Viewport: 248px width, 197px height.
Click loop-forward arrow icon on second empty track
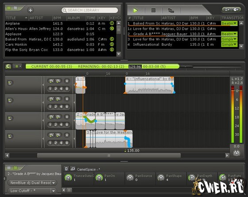pyautogui.click(x=58, y=99)
